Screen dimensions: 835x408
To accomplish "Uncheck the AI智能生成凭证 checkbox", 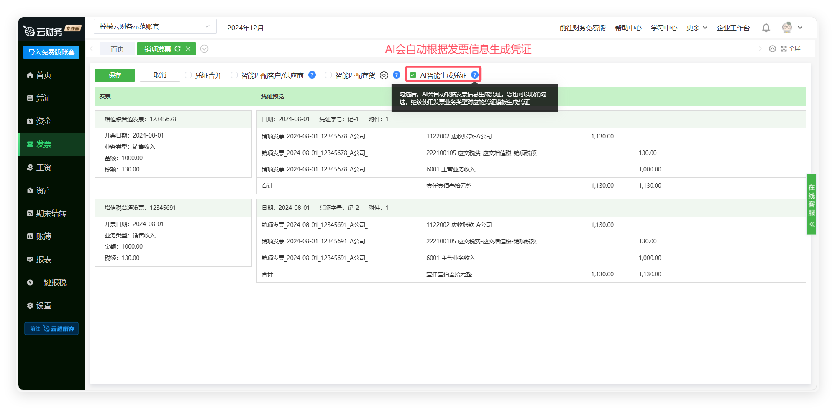I will click(x=413, y=75).
